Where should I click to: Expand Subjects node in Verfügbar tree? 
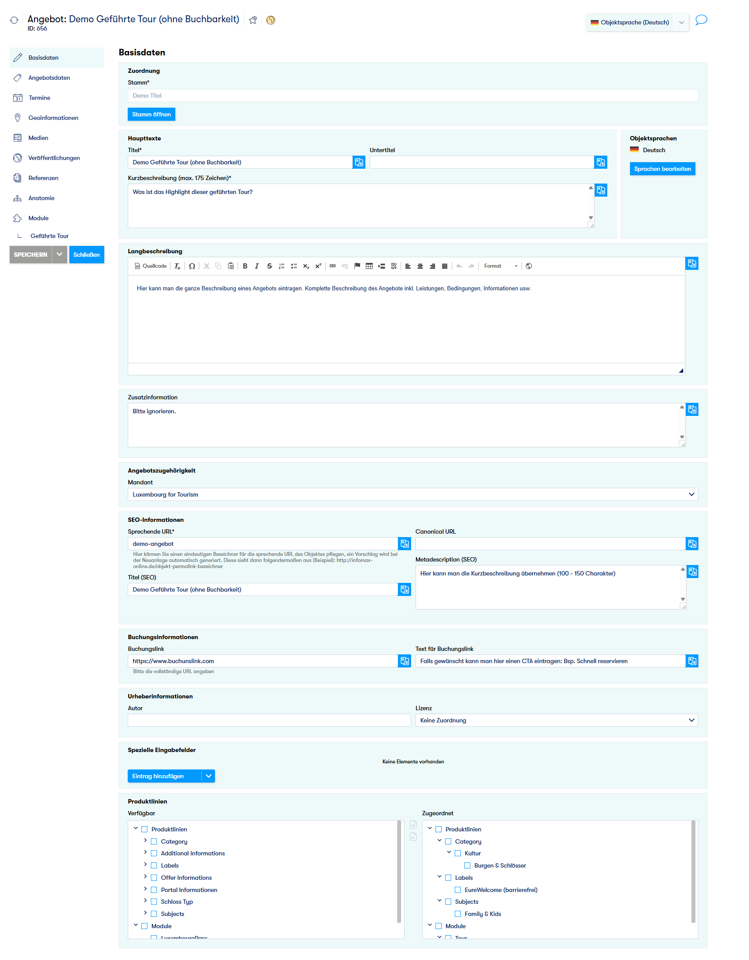[146, 913]
